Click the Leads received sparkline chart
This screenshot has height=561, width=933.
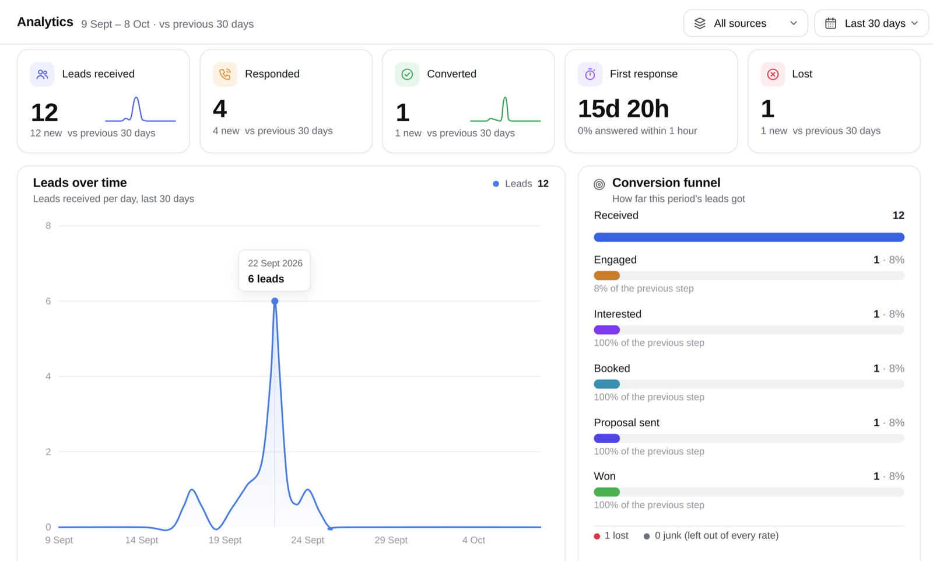click(x=141, y=109)
